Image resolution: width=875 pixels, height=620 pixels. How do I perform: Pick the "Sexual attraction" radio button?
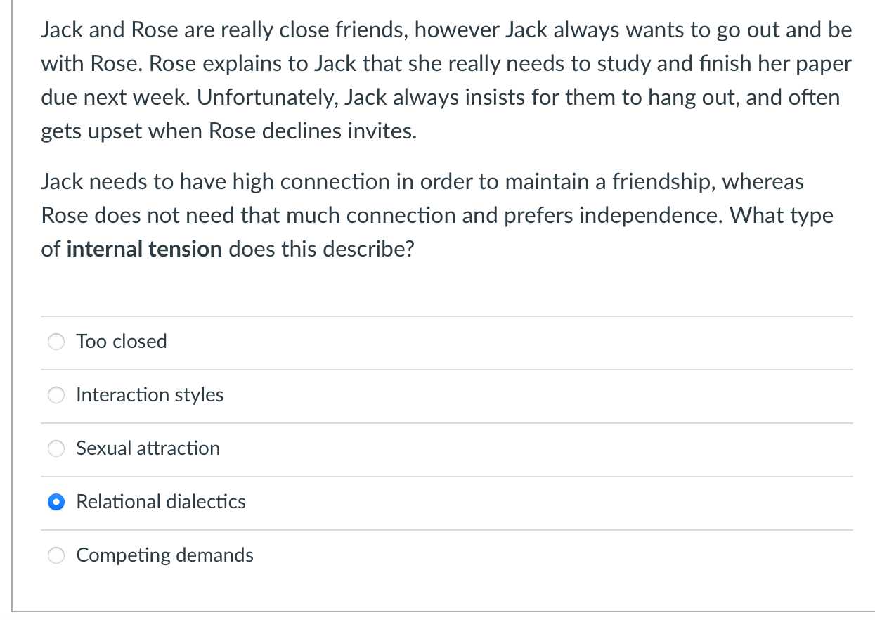(56, 448)
